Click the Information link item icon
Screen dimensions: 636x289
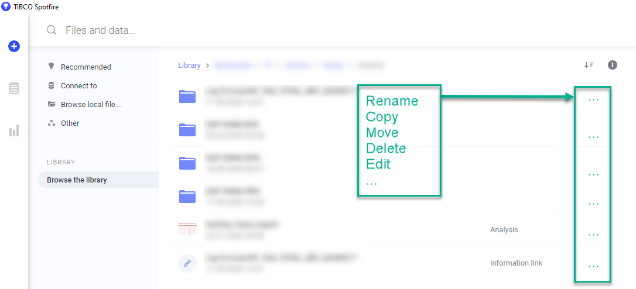(187, 263)
